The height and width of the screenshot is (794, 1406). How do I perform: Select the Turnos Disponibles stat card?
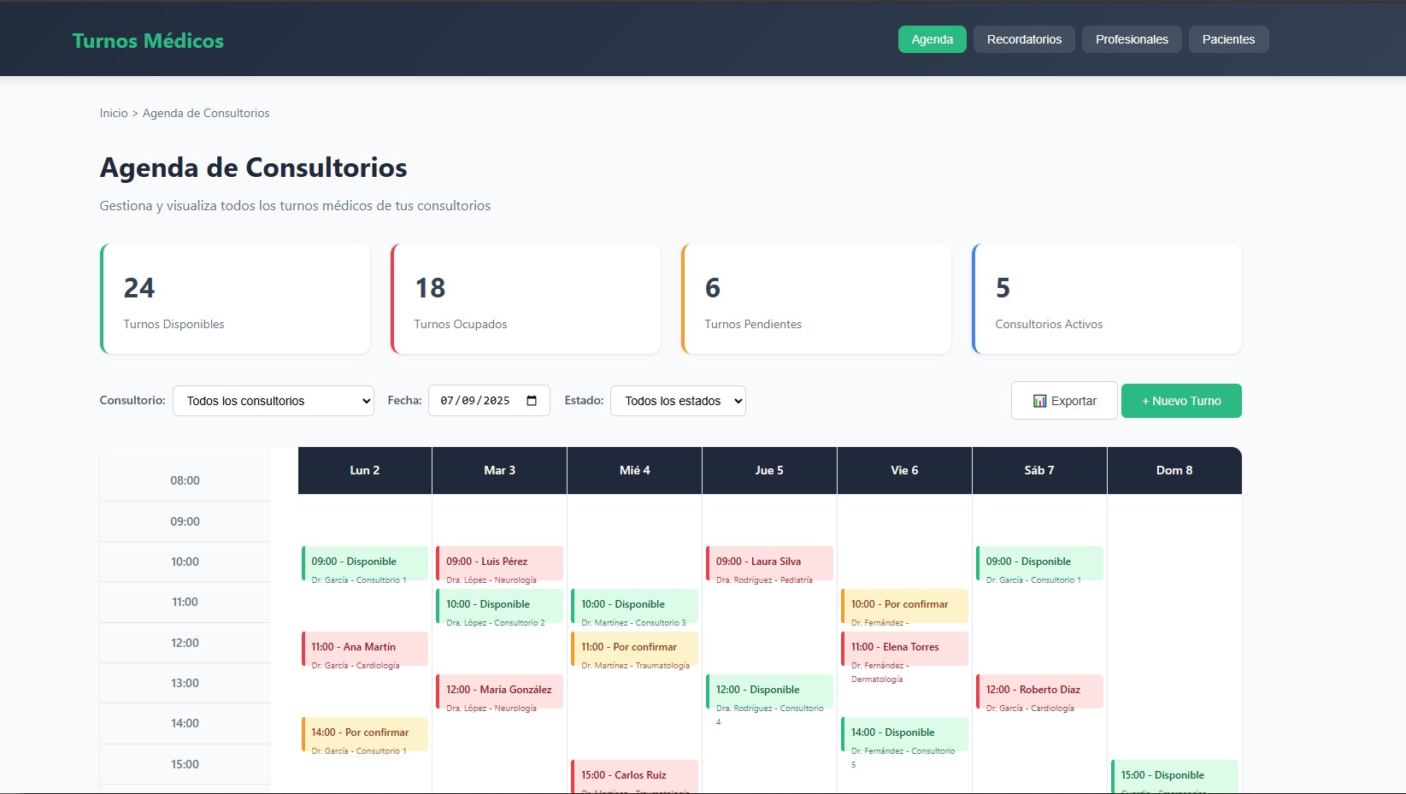coord(235,299)
